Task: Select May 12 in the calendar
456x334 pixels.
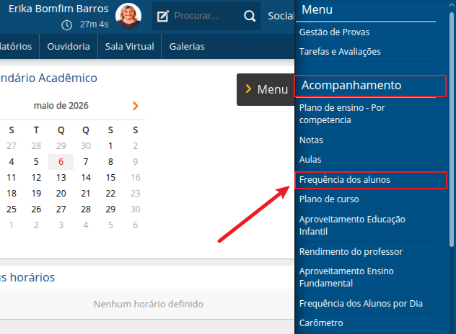Action: pos(36,178)
